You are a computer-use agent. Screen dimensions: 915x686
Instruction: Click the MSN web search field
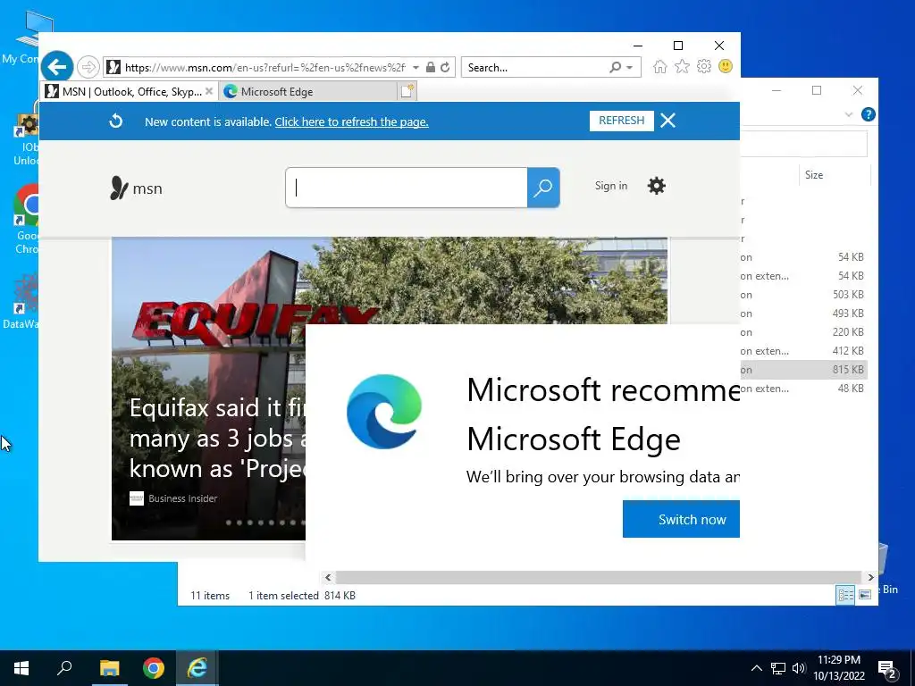[407, 188]
